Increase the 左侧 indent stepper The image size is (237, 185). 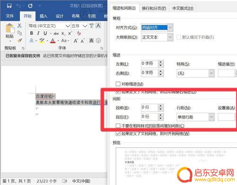coord(161,62)
